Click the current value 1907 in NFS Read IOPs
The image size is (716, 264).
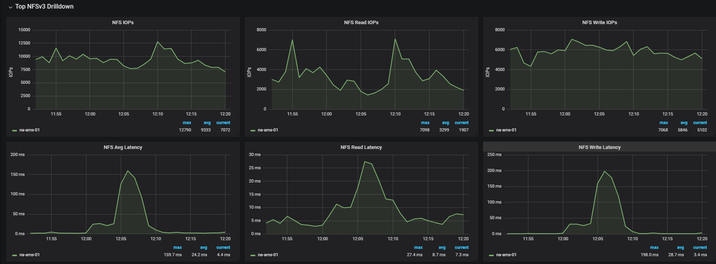(464, 130)
